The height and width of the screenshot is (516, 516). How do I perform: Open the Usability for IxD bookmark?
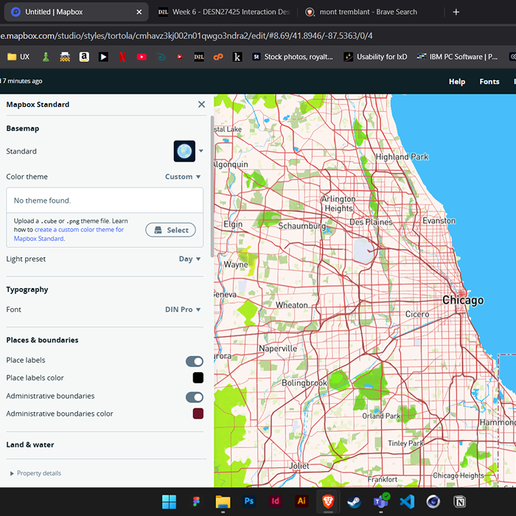[x=375, y=57]
